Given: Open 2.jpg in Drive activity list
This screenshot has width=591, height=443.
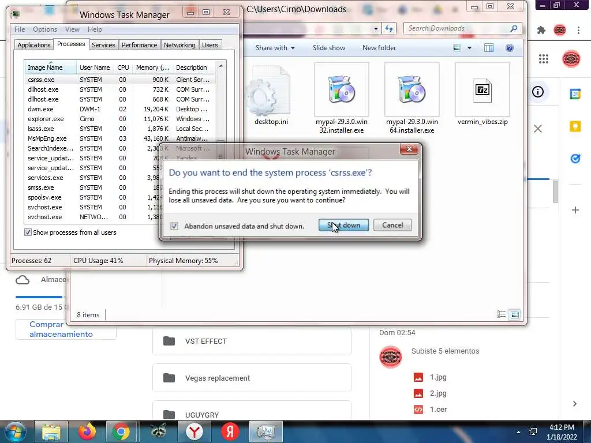Looking at the screenshot, I should tap(430, 393).
